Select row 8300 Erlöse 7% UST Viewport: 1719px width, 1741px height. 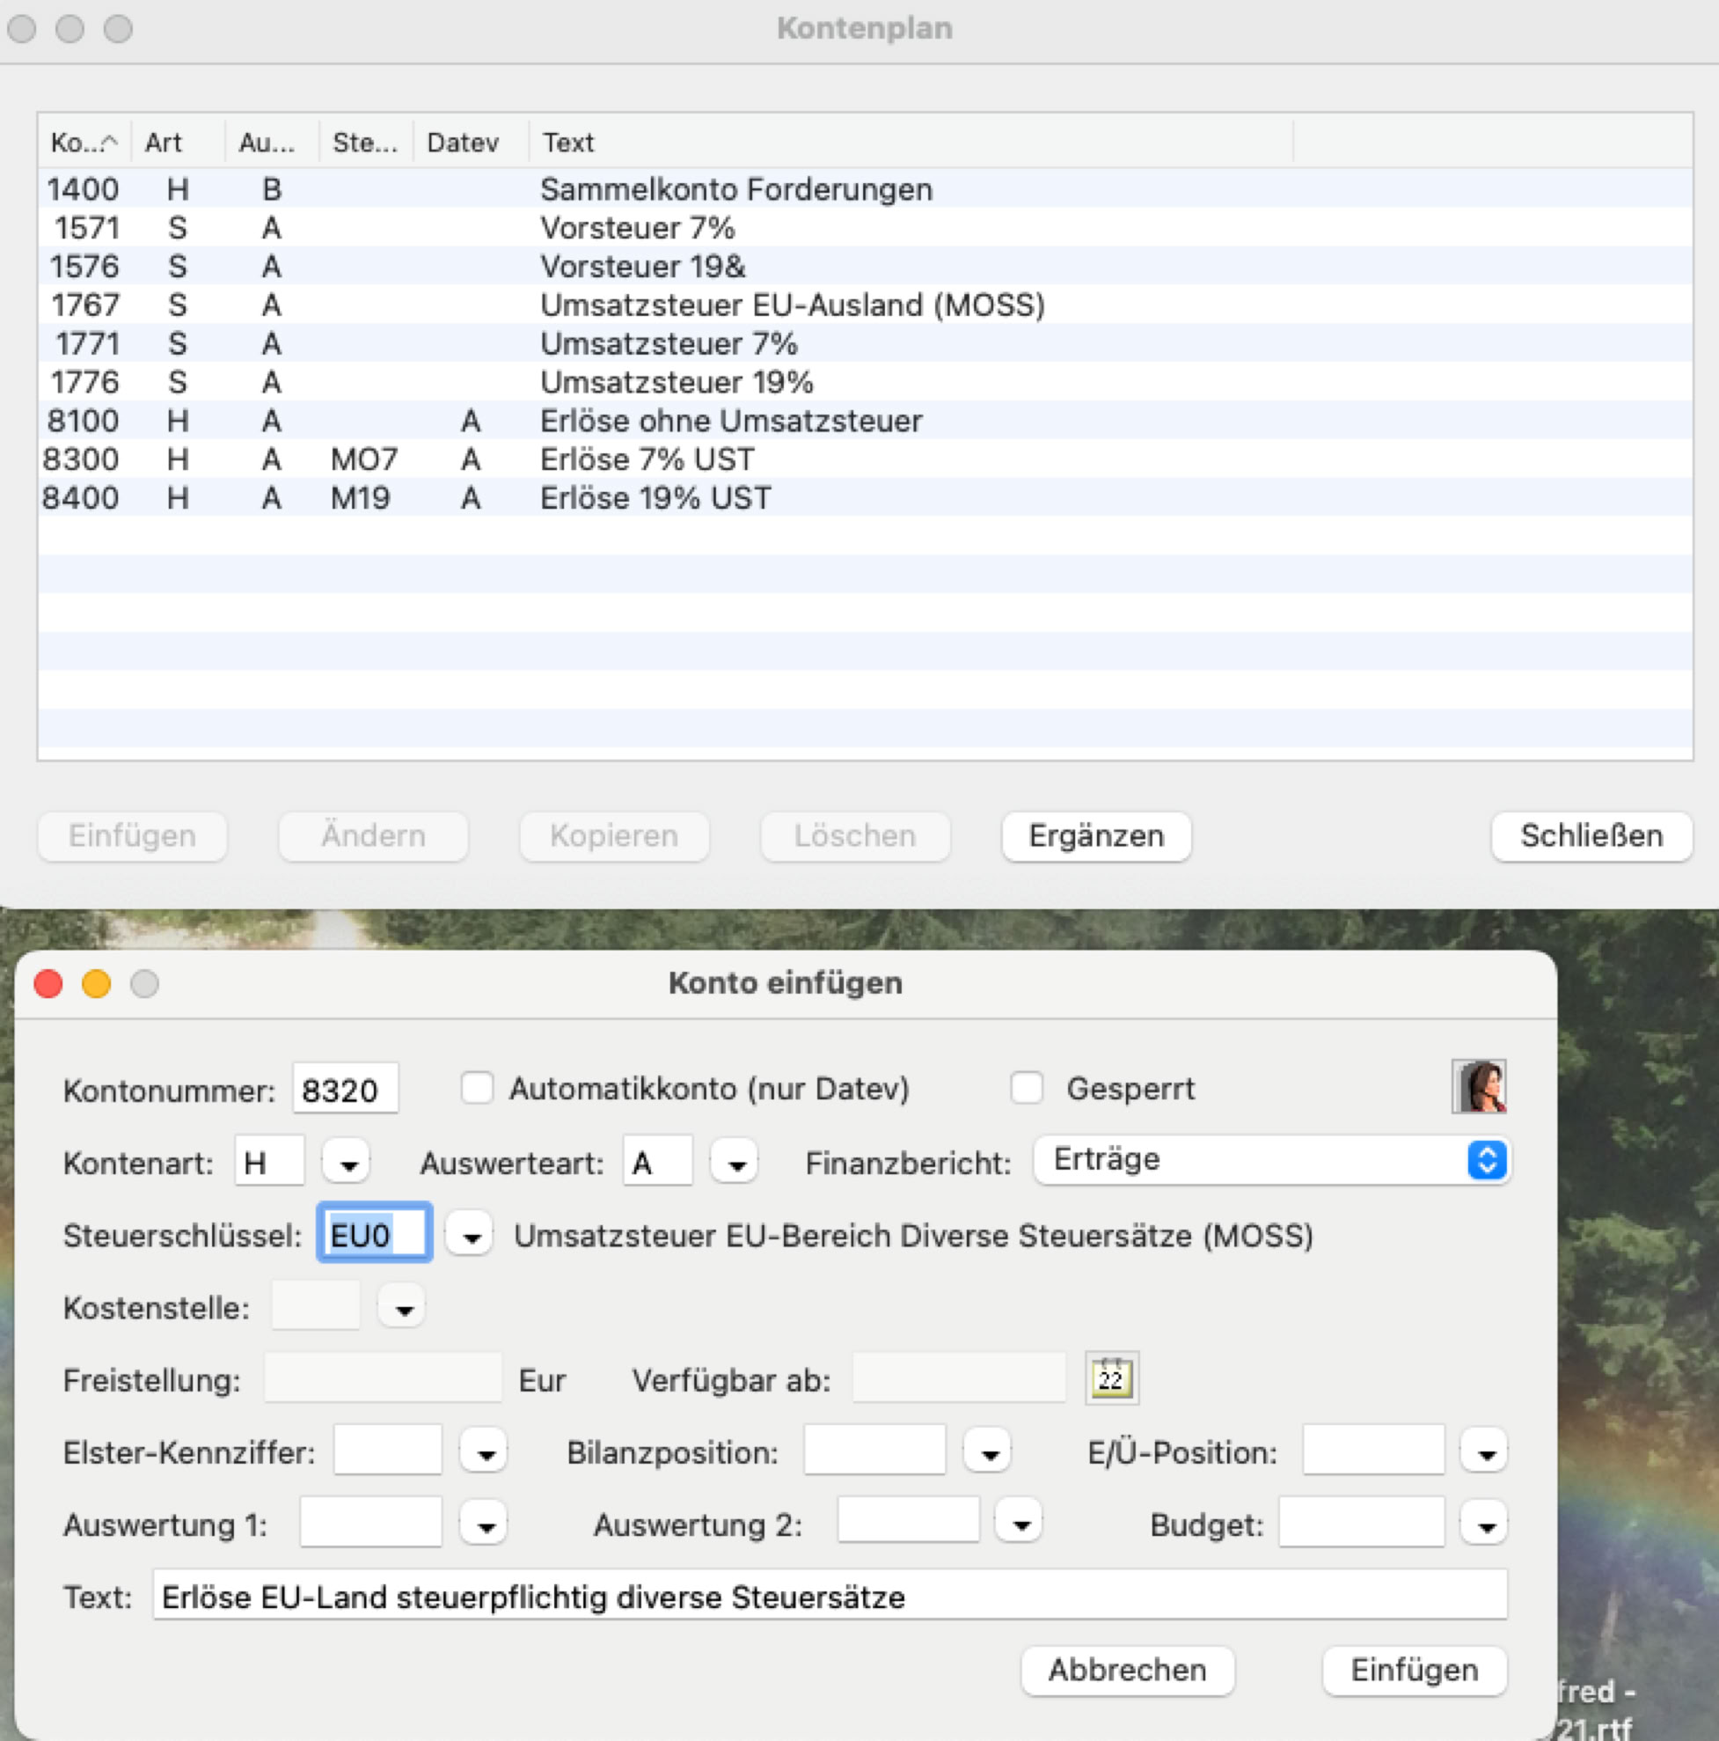pos(646,459)
